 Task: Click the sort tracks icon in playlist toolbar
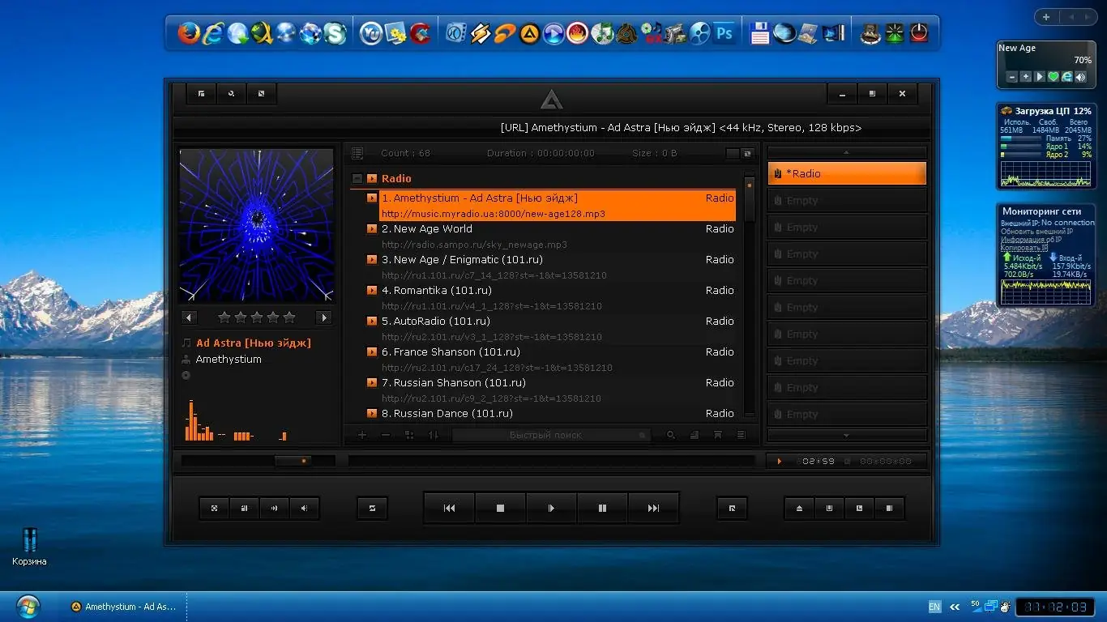tap(434, 435)
